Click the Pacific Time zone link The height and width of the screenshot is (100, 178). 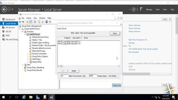pos(143,49)
